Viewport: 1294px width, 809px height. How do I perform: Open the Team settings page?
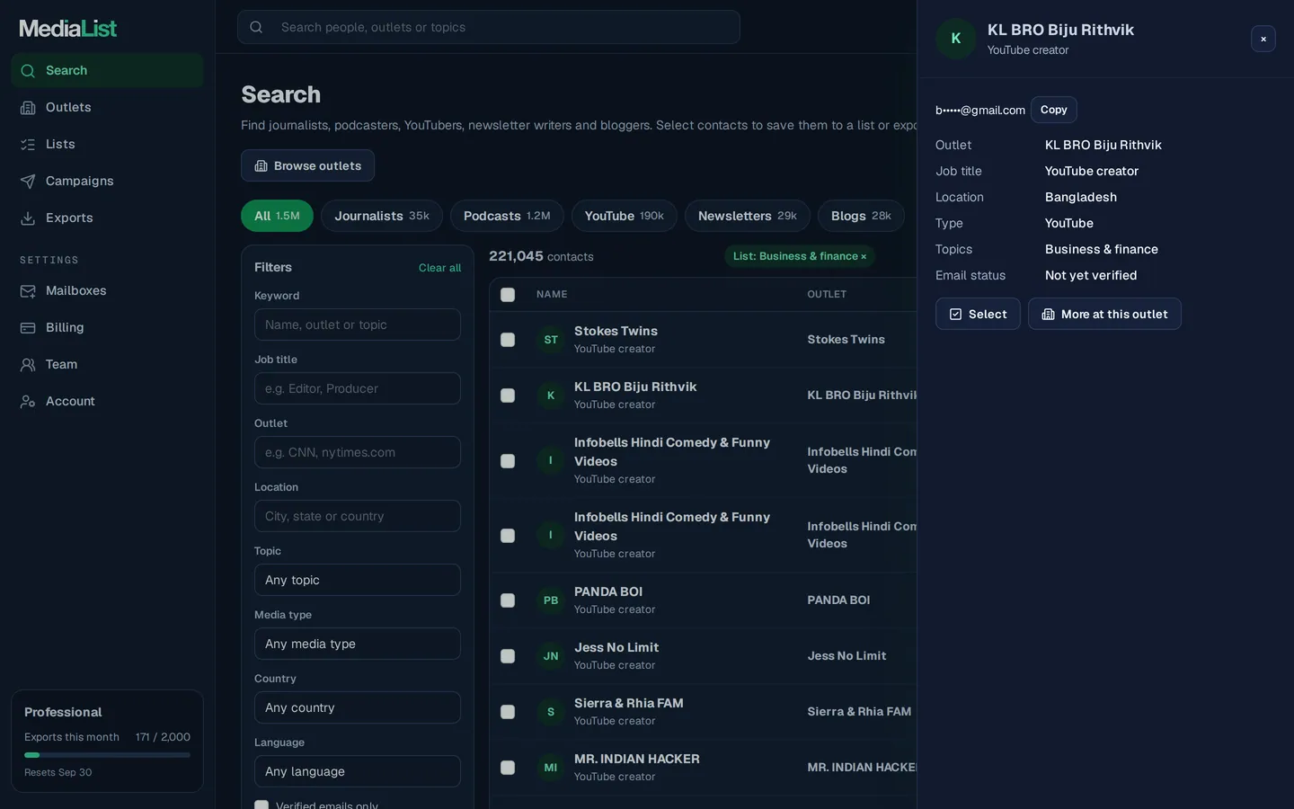107,364
